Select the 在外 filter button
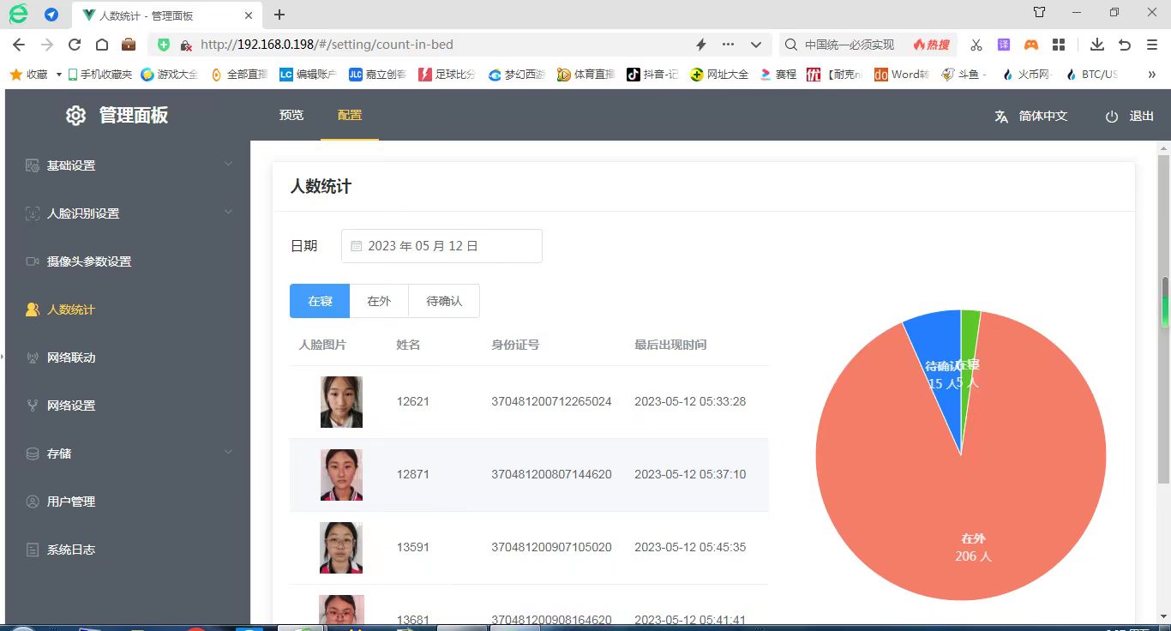This screenshot has height=631, width=1171. click(379, 301)
